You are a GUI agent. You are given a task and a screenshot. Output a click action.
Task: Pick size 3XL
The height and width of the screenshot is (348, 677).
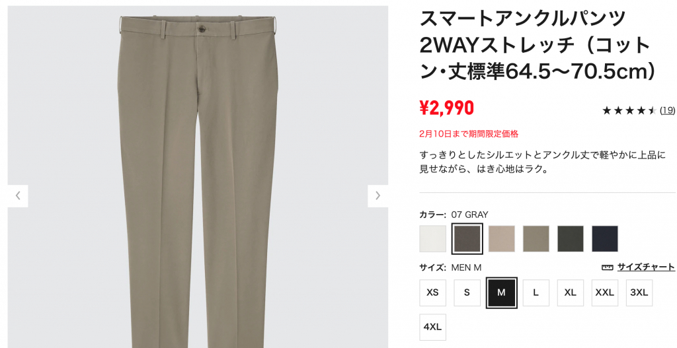[639, 293]
